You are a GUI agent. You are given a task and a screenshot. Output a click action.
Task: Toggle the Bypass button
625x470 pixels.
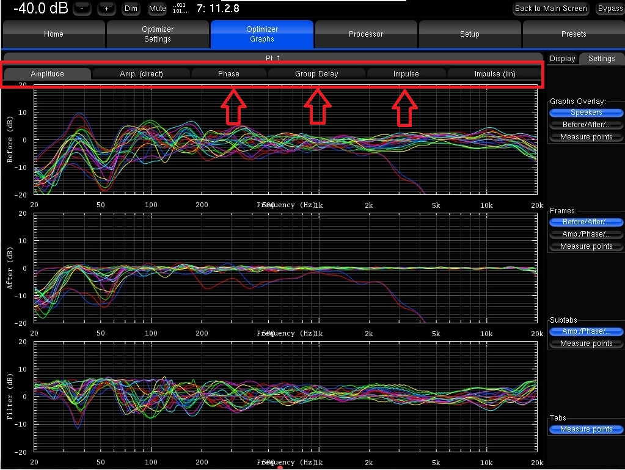click(609, 9)
